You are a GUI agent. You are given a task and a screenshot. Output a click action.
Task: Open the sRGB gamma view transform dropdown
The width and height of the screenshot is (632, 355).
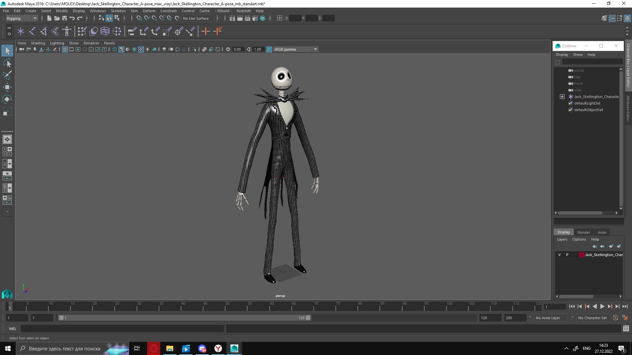(x=295, y=49)
